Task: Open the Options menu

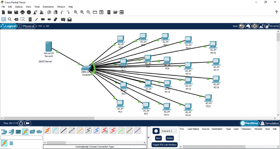Action: tap(19, 7)
